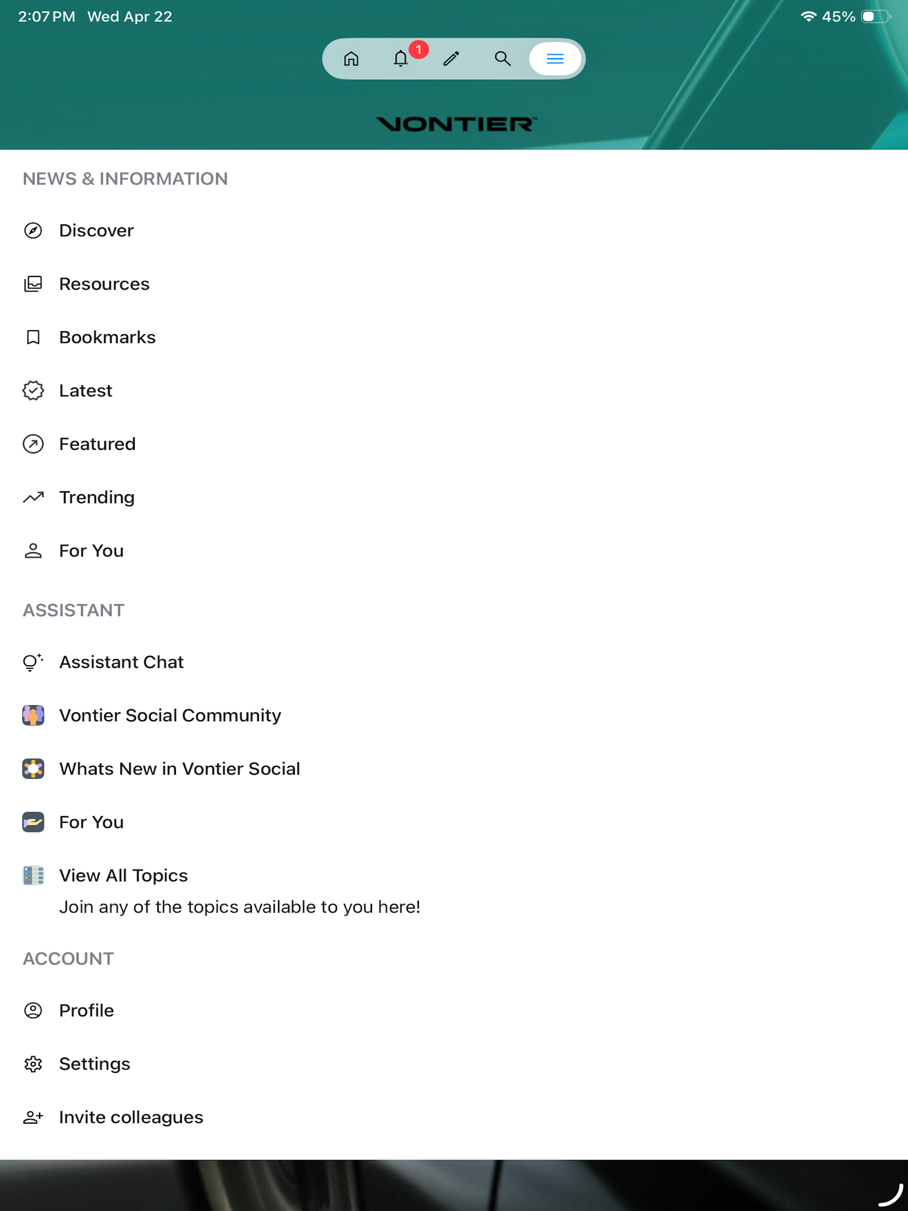Tap the Latest badge icon
This screenshot has height=1211, width=908.
[x=33, y=391]
